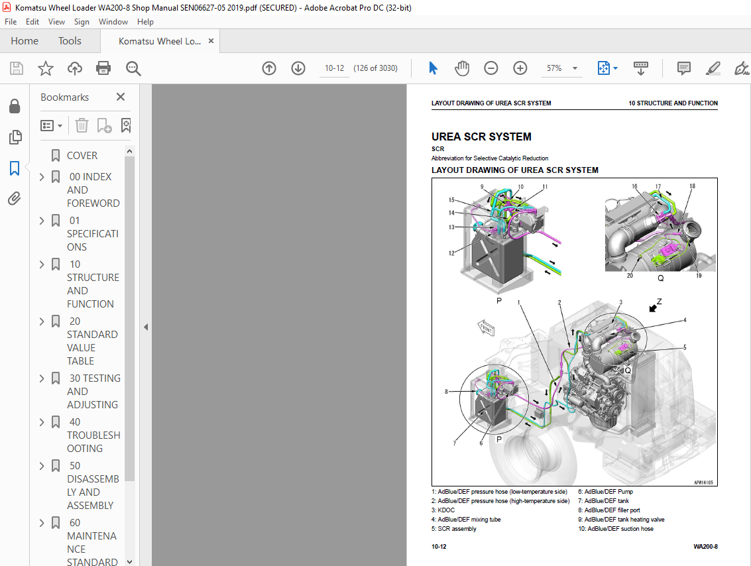Open fit page options dropdown arrow
The height and width of the screenshot is (566, 751).
click(x=616, y=68)
